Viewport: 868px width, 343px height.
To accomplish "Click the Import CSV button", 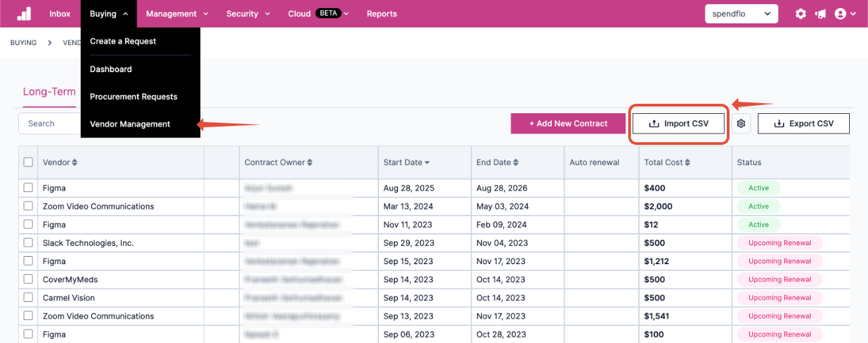I will pyautogui.click(x=679, y=123).
